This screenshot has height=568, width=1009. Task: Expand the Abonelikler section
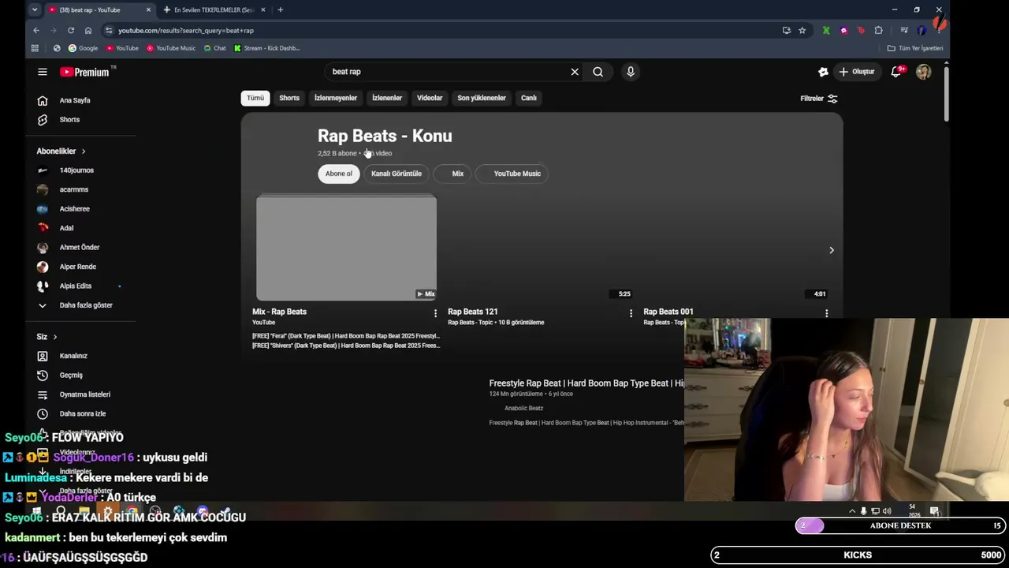coord(61,151)
